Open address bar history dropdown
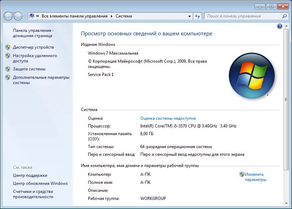292x209 pixels. [189, 16]
